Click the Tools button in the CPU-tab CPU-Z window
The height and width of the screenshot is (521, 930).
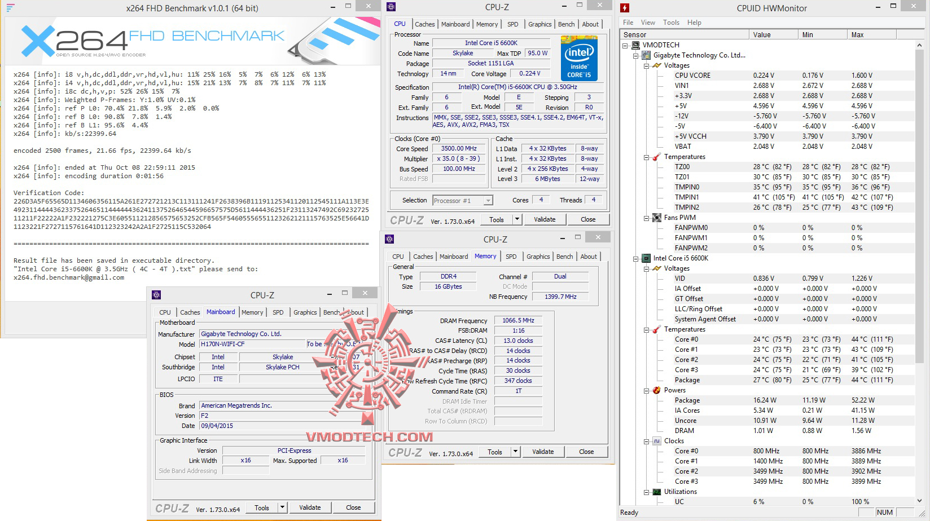pos(497,219)
